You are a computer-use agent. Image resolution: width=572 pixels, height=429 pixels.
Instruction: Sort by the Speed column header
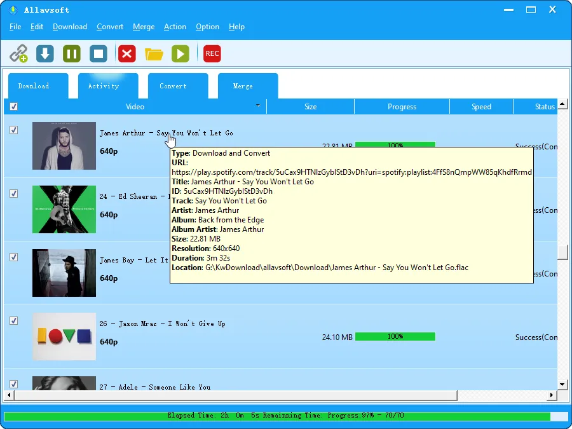click(x=482, y=107)
